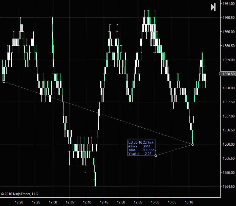The width and height of the screenshot is (236, 206).
Task: Click the 13:10 time axis label
Action: (x=189, y=202)
